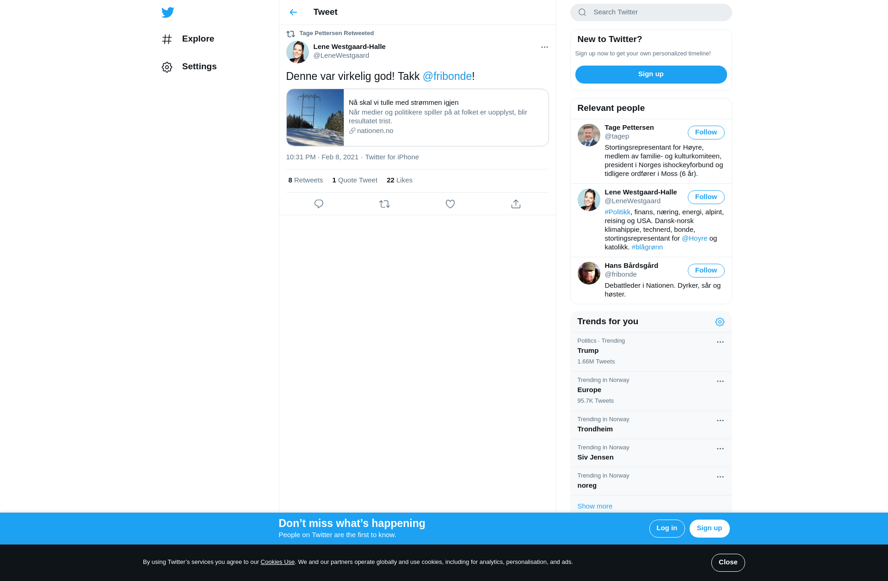The height and width of the screenshot is (581, 888).
Task: Open more options for Siv Jensen trend
Action: [720, 449]
